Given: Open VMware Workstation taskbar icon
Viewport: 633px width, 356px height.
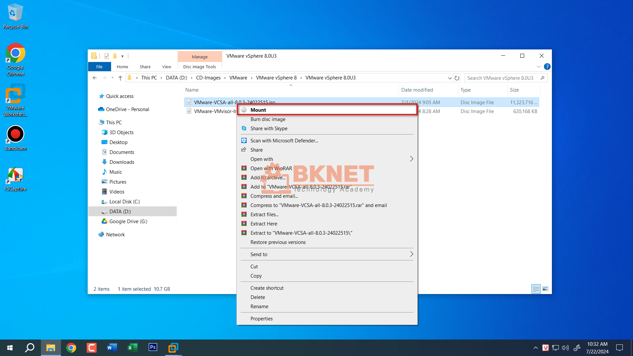Looking at the screenshot, I should click(x=173, y=347).
